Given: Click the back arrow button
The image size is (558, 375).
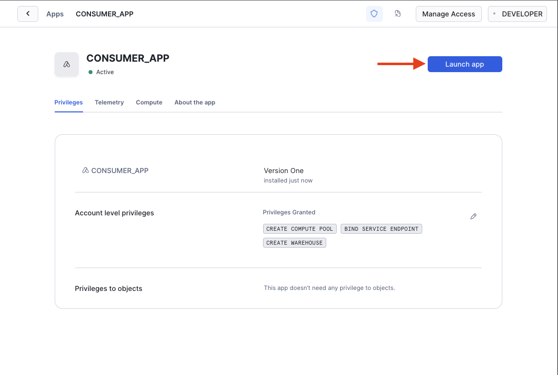Looking at the screenshot, I should [28, 14].
